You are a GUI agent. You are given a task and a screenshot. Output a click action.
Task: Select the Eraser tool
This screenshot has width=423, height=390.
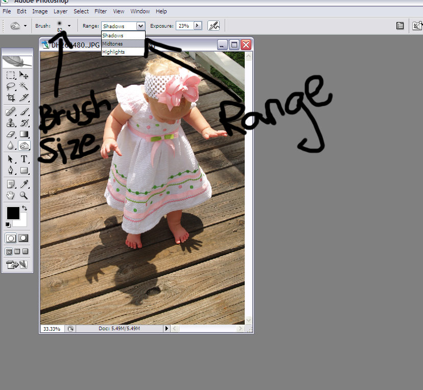11,134
